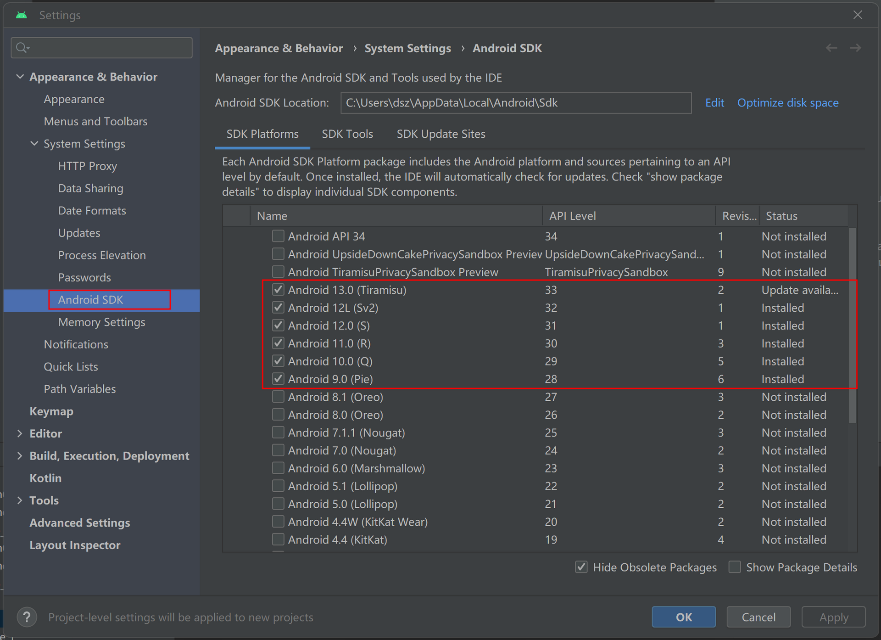Switch to SDK Tools tab
881x640 pixels.
click(x=347, y=134)
